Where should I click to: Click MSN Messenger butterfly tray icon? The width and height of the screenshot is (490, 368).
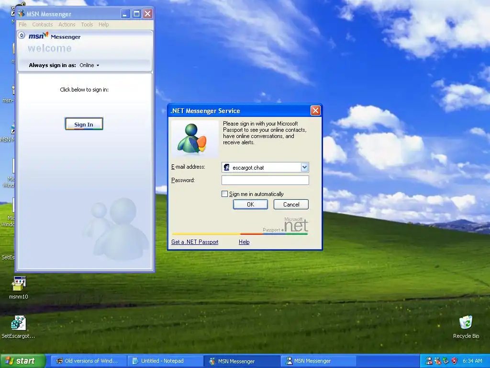point(437,361)
